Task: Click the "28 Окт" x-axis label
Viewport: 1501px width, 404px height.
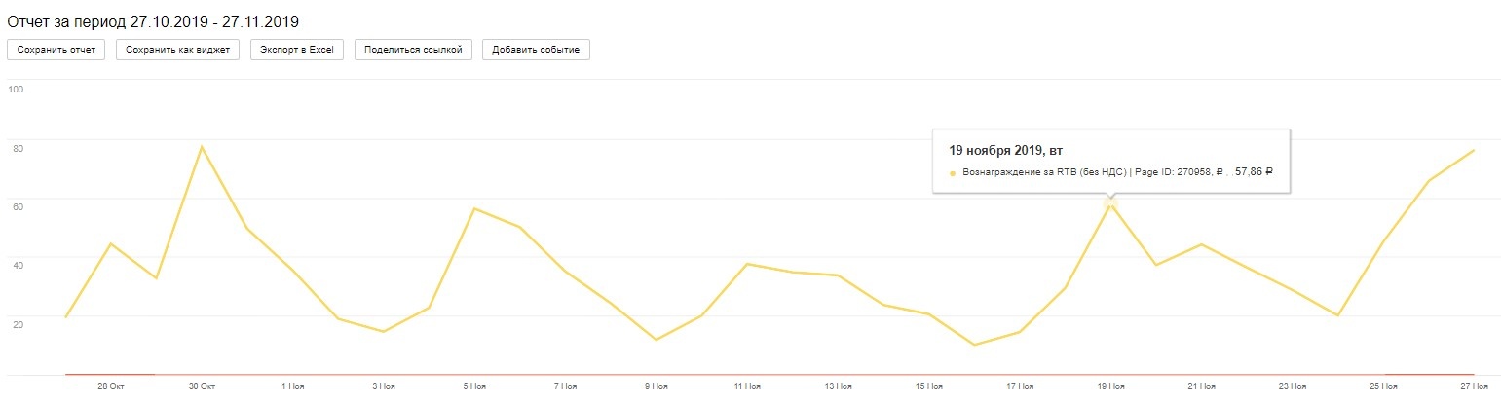Action: click(110, 386)
